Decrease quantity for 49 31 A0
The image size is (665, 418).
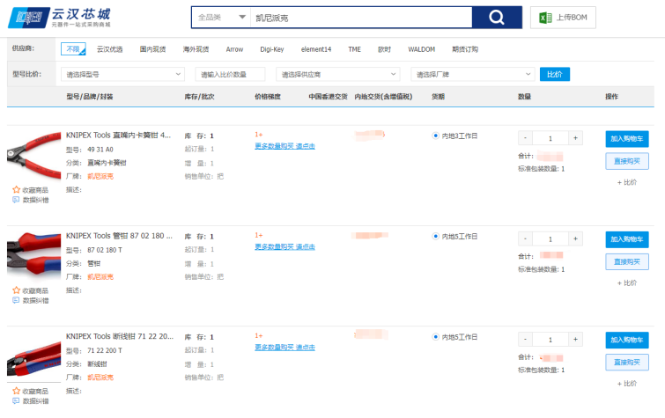525,138
